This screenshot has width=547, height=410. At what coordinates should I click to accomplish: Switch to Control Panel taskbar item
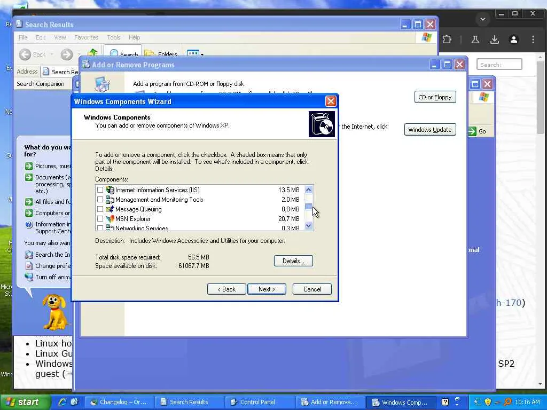click(259, 403)
